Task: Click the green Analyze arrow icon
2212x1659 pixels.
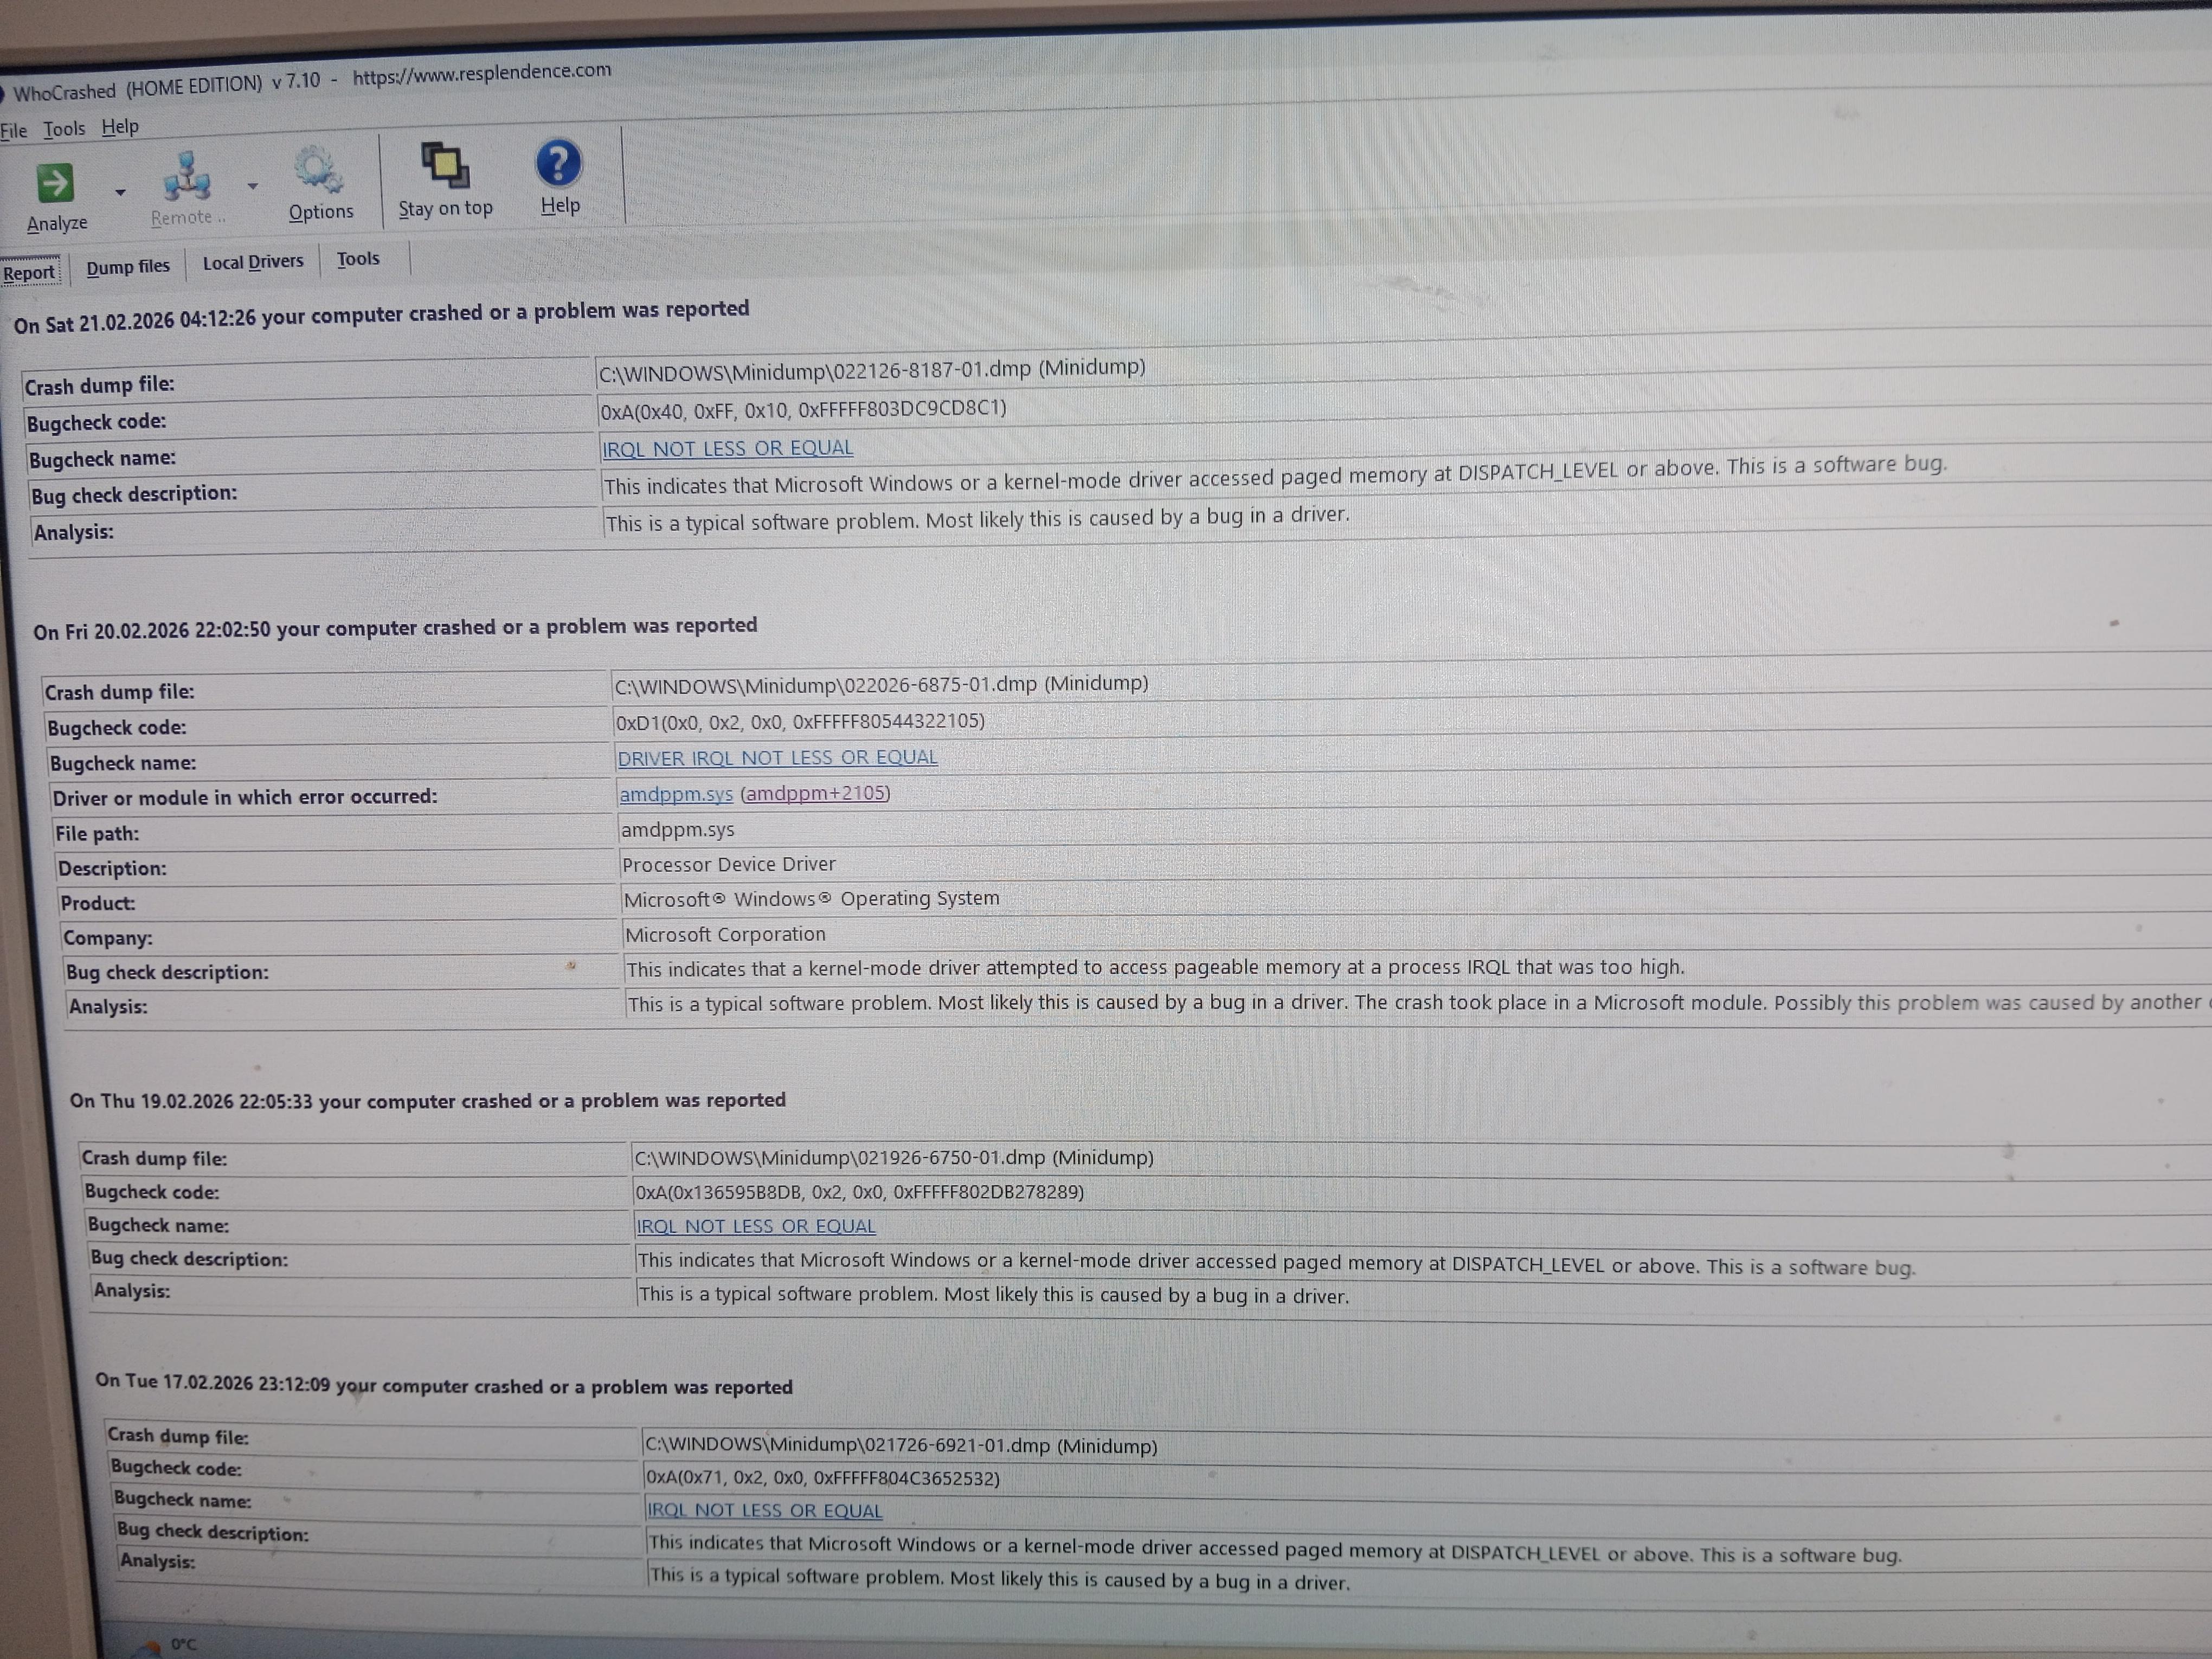Action: coord(55,183)
